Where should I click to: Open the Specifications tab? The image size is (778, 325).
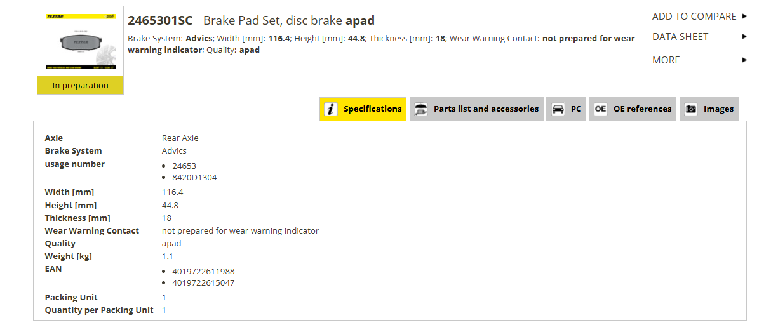(363, 109)
